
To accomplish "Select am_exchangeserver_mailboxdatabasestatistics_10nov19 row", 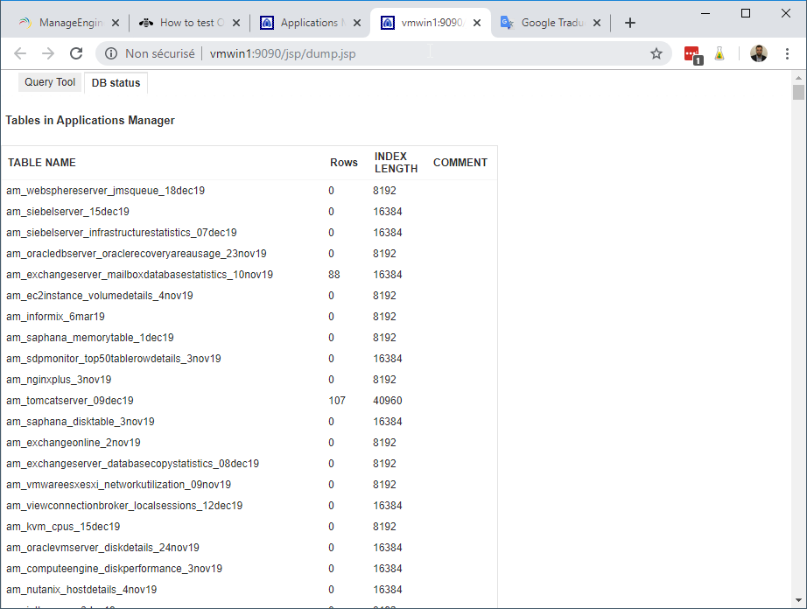I will tap(249, 275).
